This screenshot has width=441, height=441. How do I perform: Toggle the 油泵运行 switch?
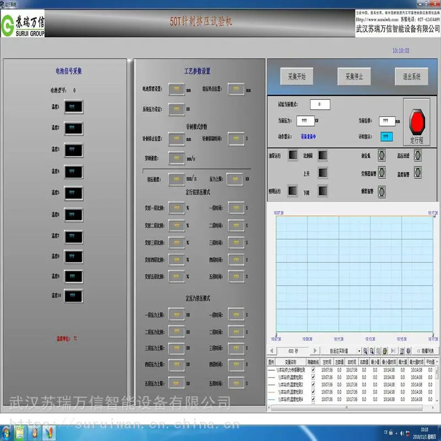point(293,155)
